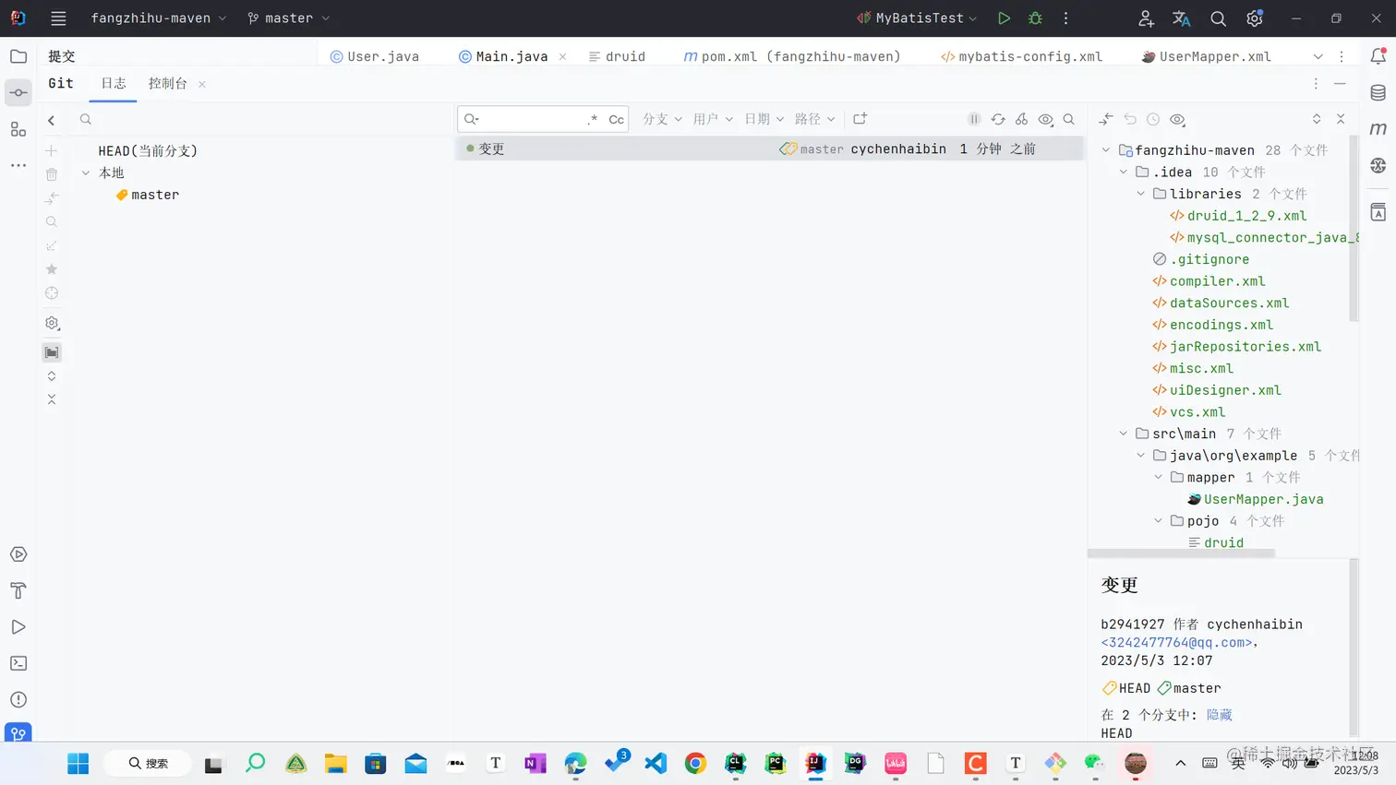This screenshot has height=785, width=1396.
Task: Open the 路径 paths filter dropdown
Action: click(x=814, y=119)
